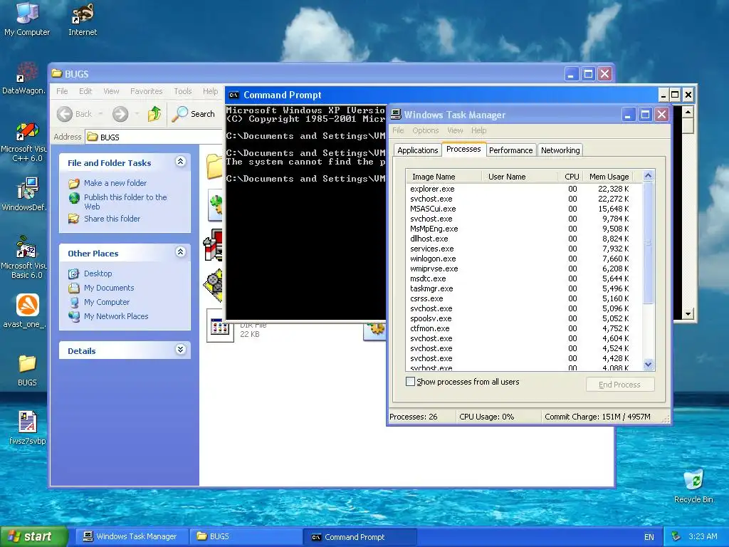Screen dimensions: 729x547
Task: Click the End Process button
Action: (x=620, y=385)
